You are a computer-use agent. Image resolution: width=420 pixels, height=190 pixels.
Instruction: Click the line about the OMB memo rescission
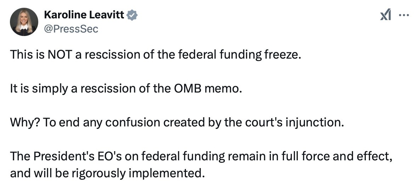click(x=126, y=88)
